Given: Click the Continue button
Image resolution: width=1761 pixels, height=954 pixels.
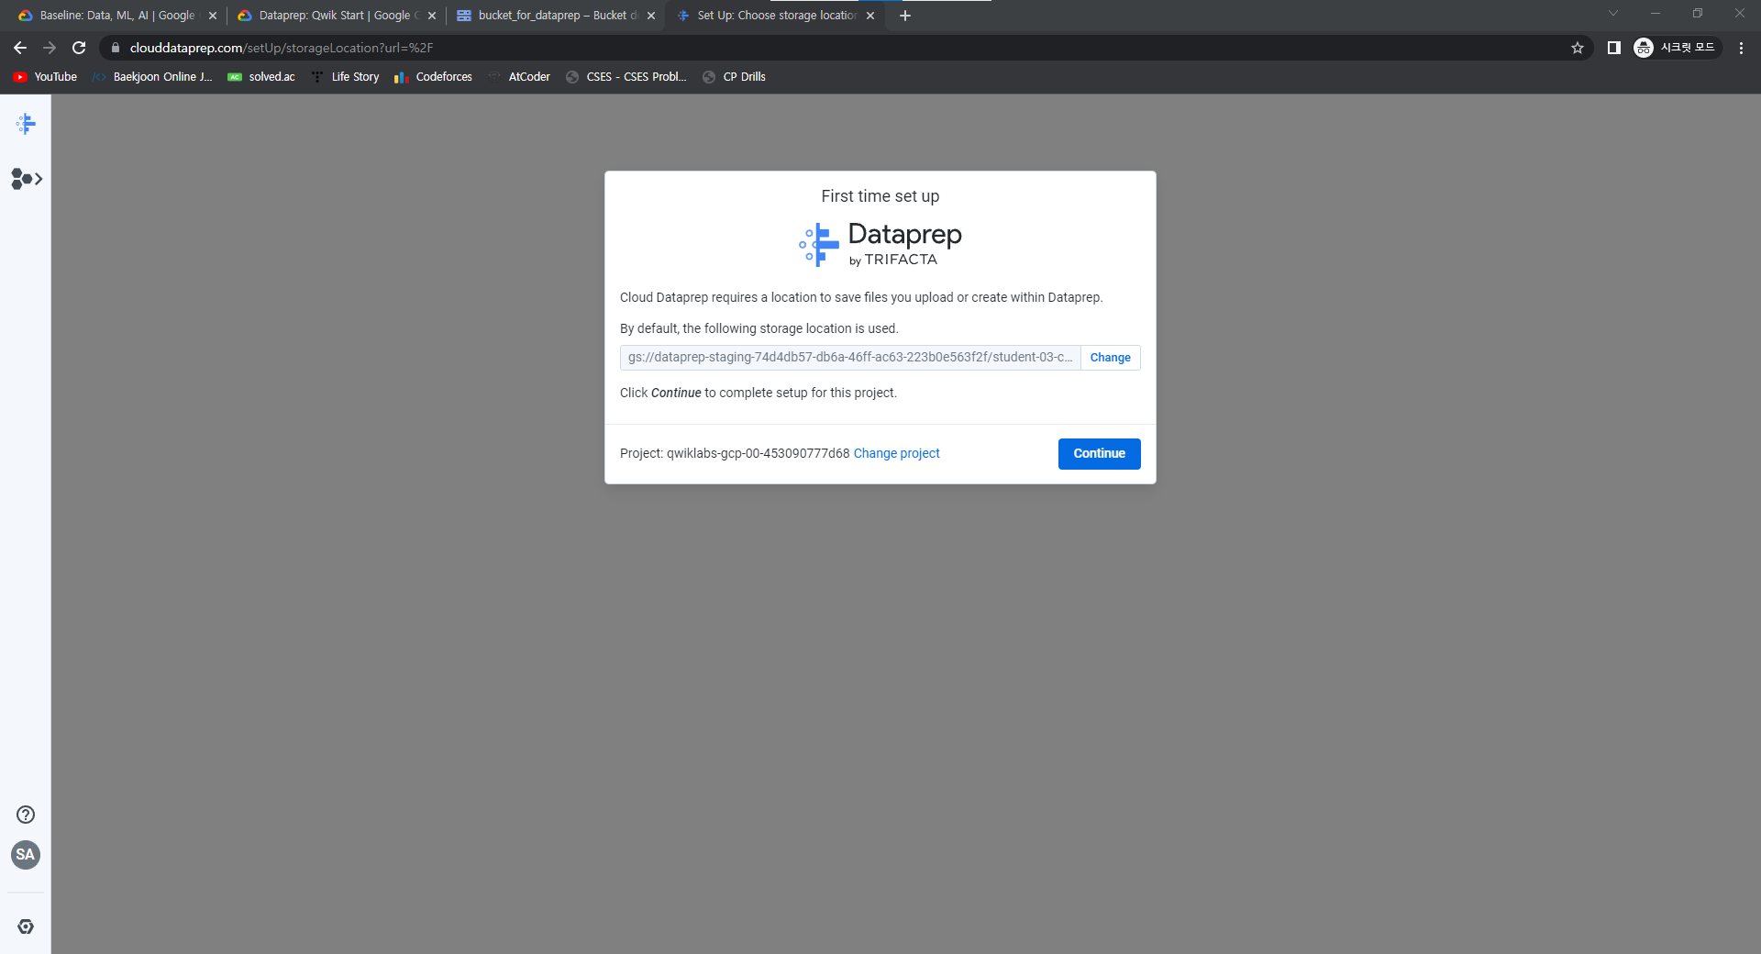Looking at the screenshot, I should [x=1099, y=454].
